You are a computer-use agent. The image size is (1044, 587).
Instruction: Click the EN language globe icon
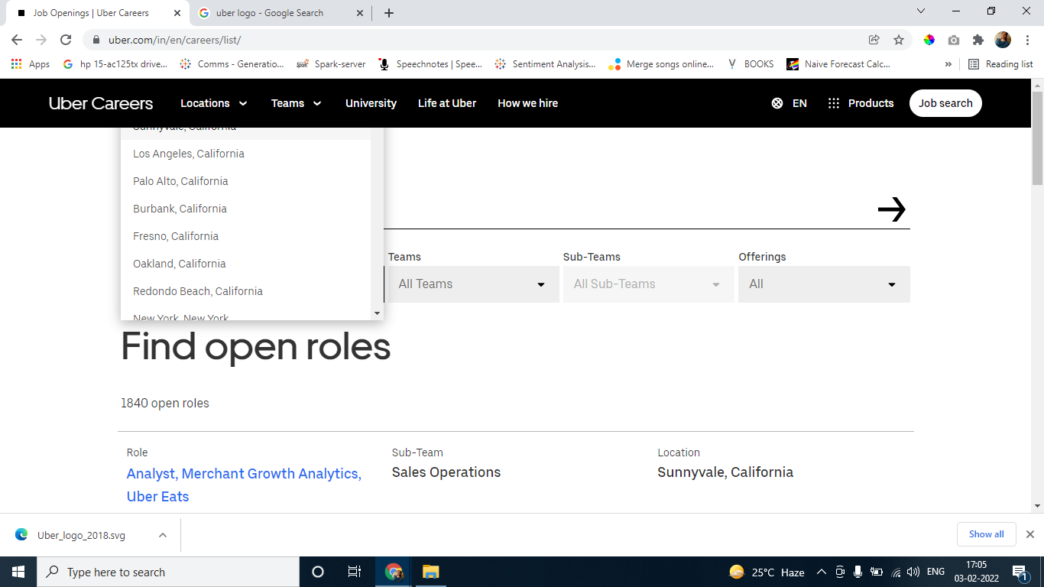[x=777, y=103]
